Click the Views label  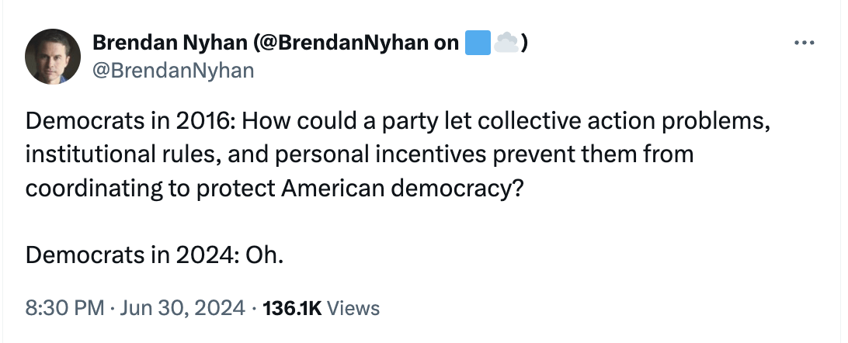click(353, 308)
